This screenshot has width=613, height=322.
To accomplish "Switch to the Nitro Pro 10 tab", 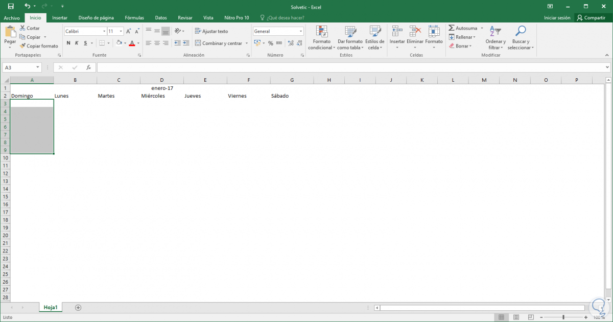I will pyautogui.click(x=237, y=17).
